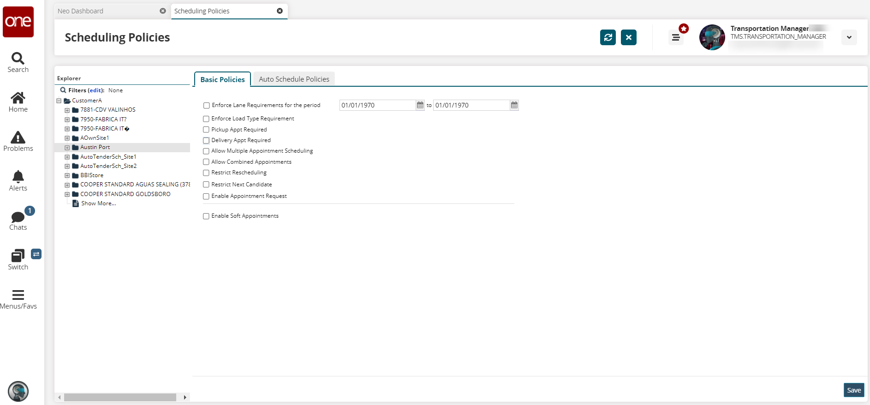Expand the 7881-CDV VALINHOS node
The height and width of the screenshot is (405, 870).
click(x=67, y=110)
